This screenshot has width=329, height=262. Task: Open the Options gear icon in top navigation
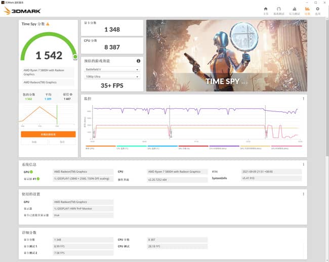click(x=317, y=9)
